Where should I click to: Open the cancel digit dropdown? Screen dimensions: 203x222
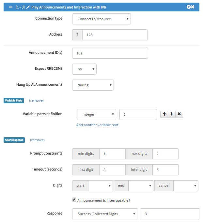point(186,186)
